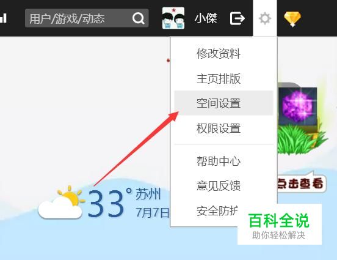Click the 33° temperature display

(x=110, y=203)
